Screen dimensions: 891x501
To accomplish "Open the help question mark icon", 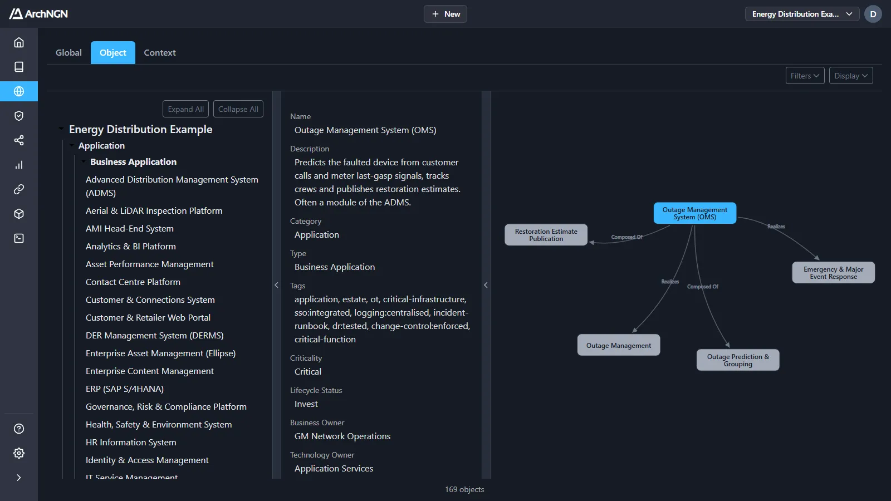I will 19,429.
